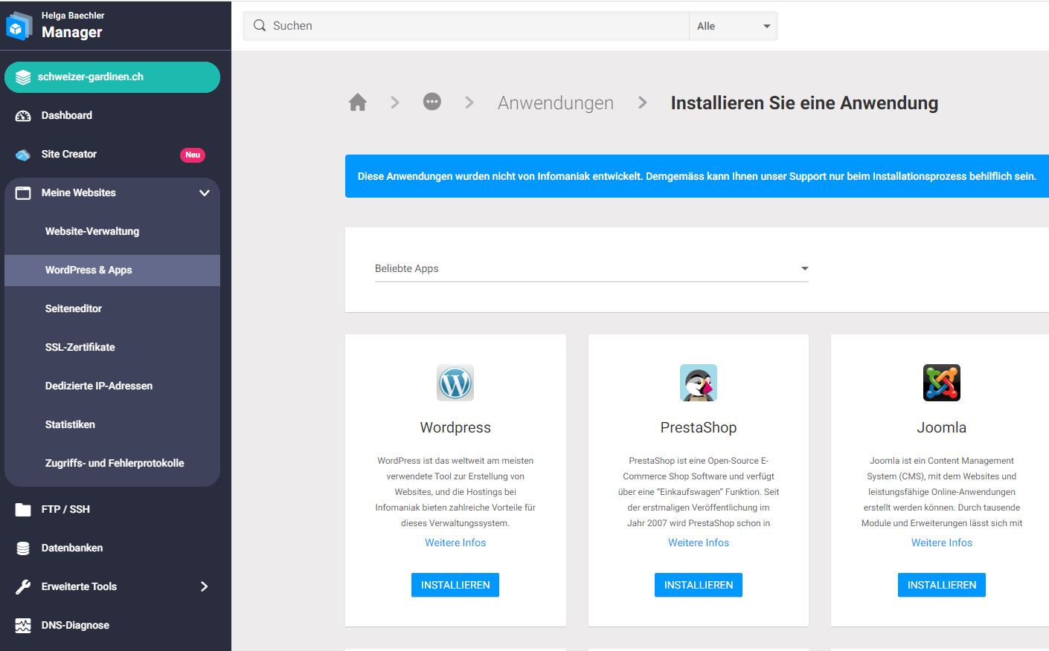Click the blue Infomaniak support notice banner
Image resolution: width=1049 pixels, height=651 pixels.
[697, 176]
